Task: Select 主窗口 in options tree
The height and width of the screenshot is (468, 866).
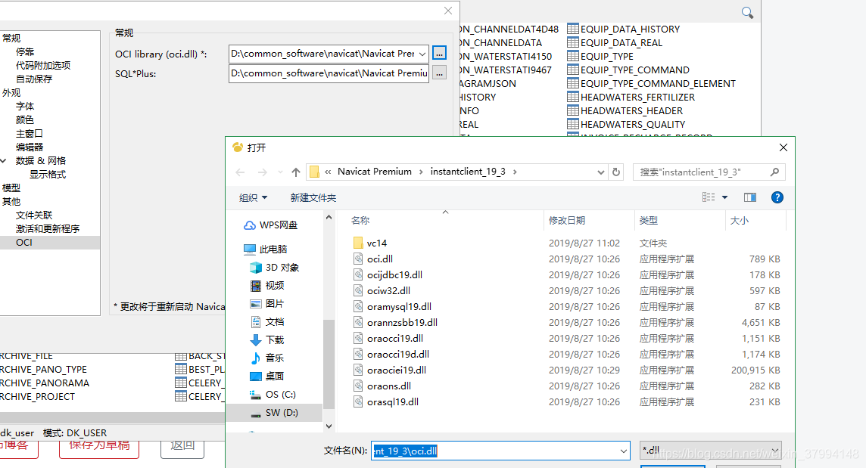Action: 30,134
